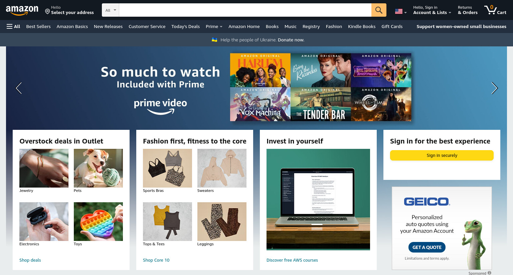This screenshot has height=275, width=513.
Task: Open Customer Service page
Action: 147,26
